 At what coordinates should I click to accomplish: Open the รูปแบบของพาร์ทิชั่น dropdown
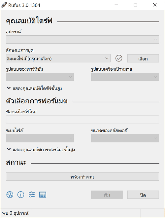click(40, 77)
